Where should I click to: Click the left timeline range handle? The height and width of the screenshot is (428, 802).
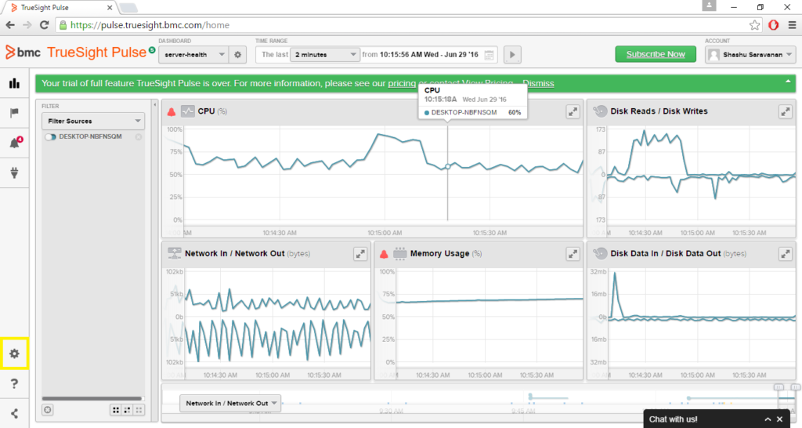coord(779,387)
